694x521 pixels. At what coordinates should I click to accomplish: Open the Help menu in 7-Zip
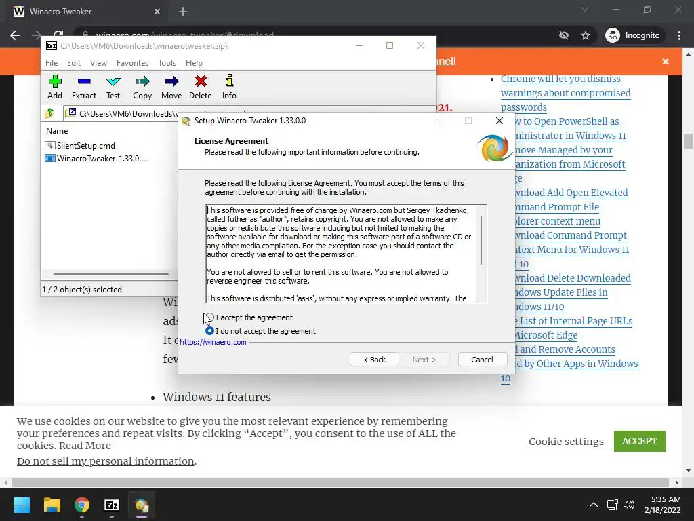point(194,63)
